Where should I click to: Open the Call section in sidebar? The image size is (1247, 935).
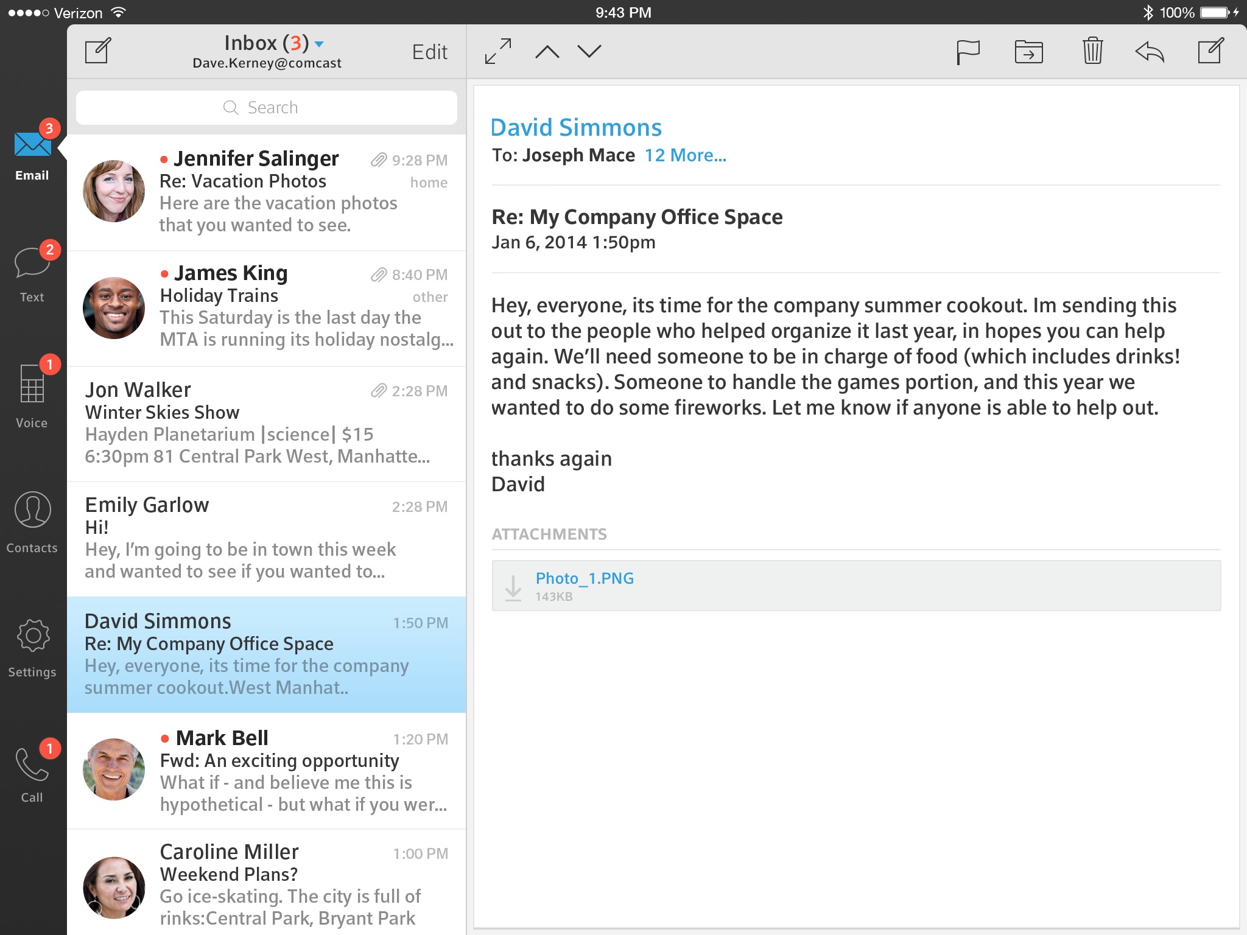click(x=32, y=772)
